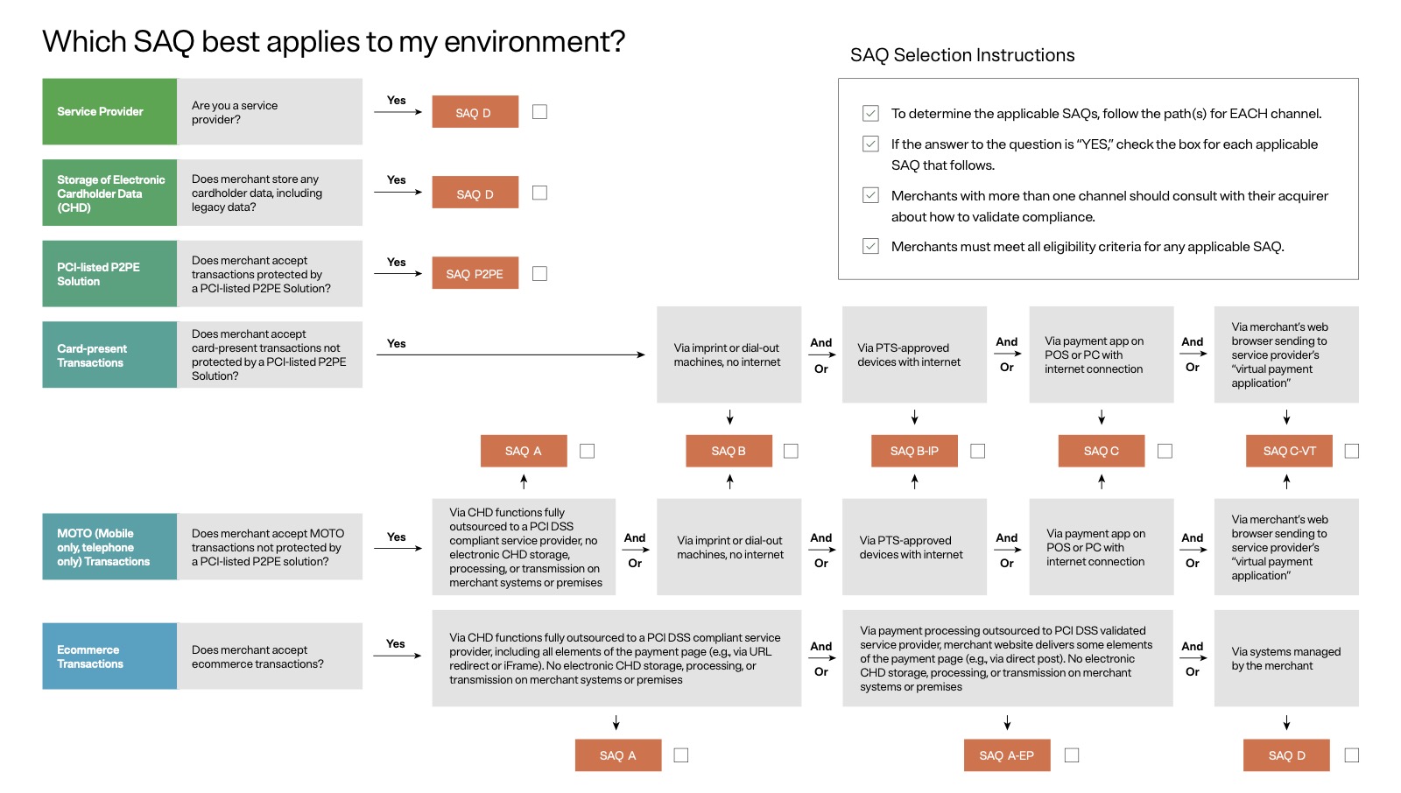Click the Card-present Transactions tile
The height and width of the screenshot is (793, 1401).
click(x=109, y=354)
